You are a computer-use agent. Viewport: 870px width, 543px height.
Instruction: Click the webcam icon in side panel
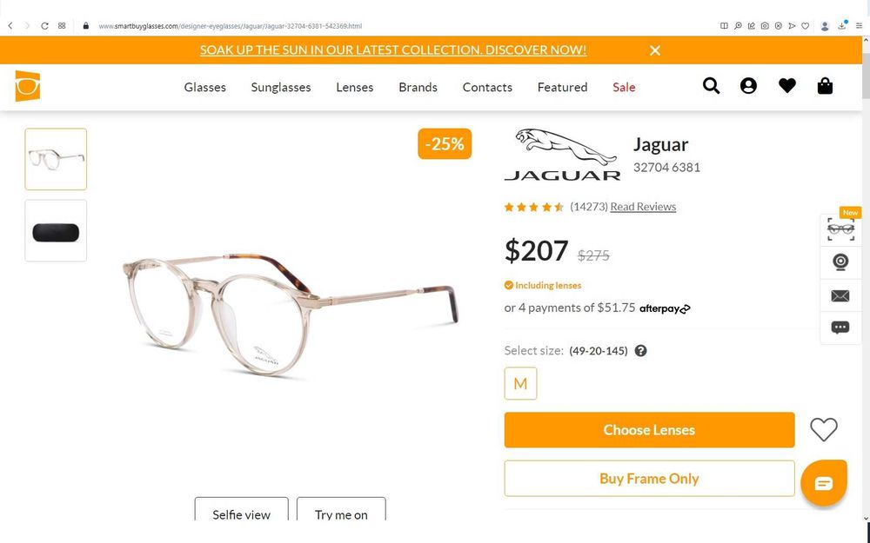coord(840,262)
